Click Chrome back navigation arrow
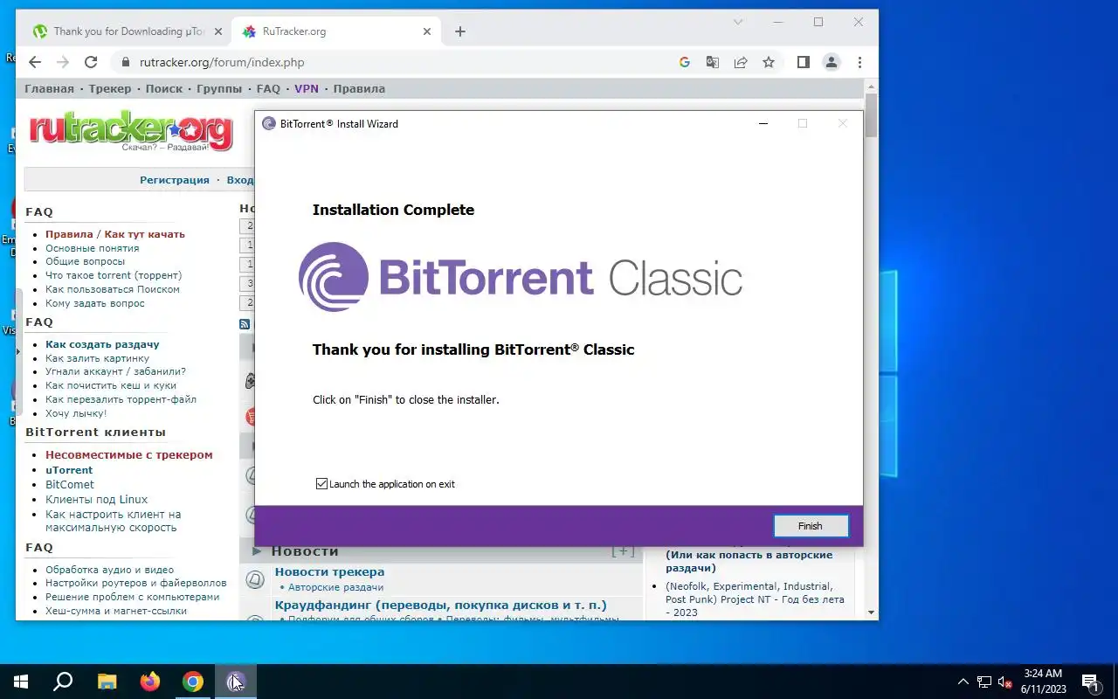Screen dimensions: 1118x699 click(x=35, y=62)
